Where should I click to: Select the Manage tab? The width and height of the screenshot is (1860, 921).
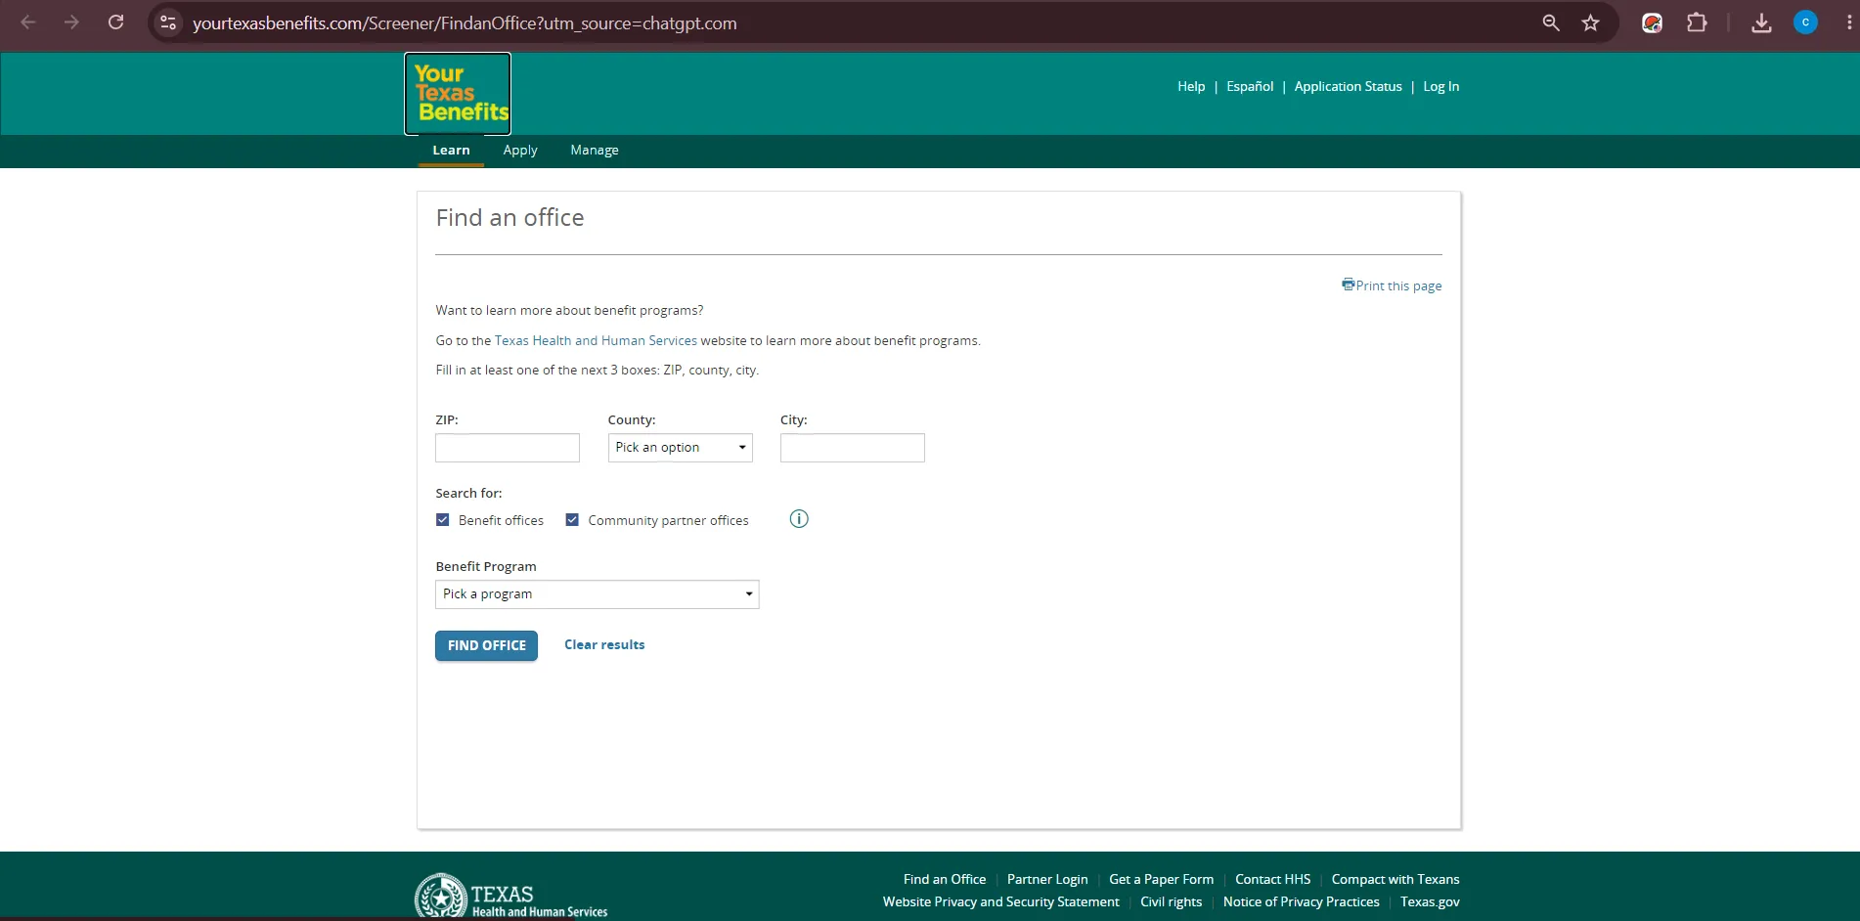595,151
